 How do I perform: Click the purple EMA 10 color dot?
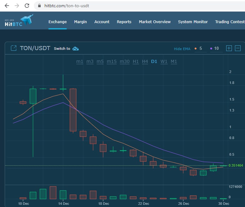[211, 49]
